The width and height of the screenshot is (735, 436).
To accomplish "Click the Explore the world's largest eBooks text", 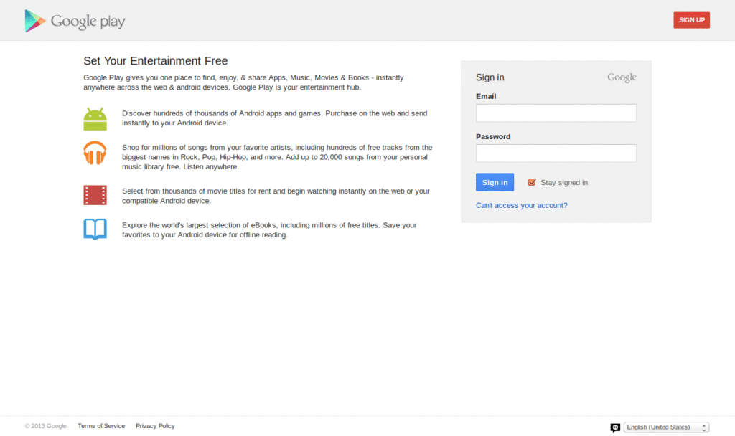I will coord(269,230).
